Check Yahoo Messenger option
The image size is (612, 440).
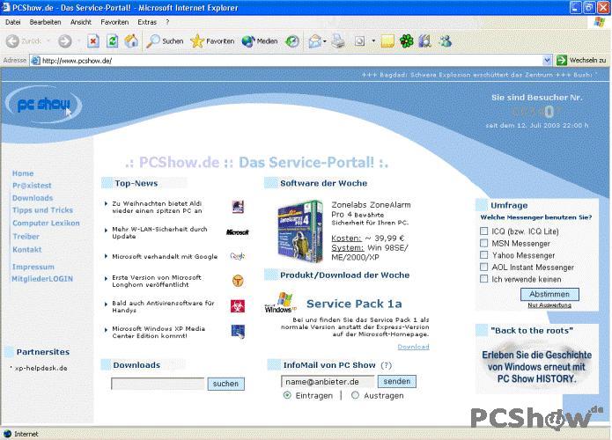tap(484, 254)
